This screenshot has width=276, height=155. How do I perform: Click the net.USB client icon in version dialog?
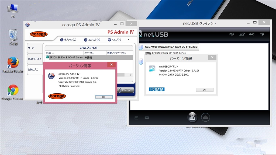(152, 69)
